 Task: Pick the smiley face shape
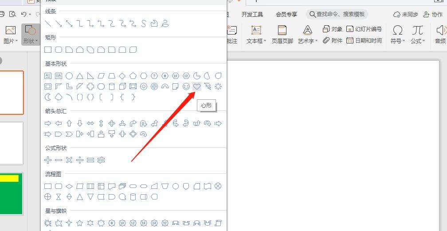click(x=186, y=86)
